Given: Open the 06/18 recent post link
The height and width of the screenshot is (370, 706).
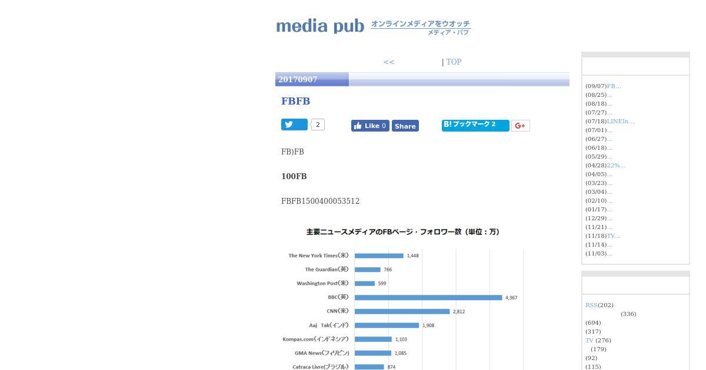Looking at the screenshot, I should pyautogui.click(x=610, y=147).
